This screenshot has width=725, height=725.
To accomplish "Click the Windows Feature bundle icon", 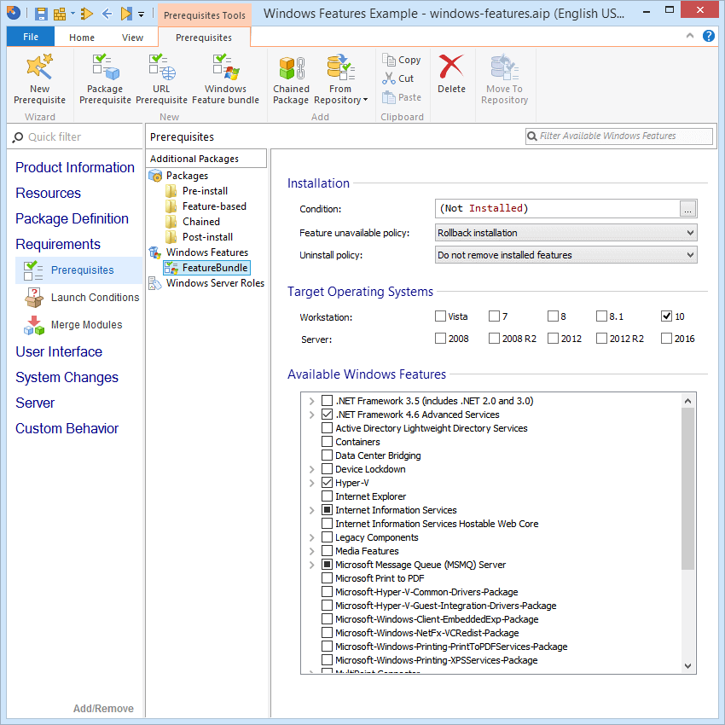I will (224, 77).
